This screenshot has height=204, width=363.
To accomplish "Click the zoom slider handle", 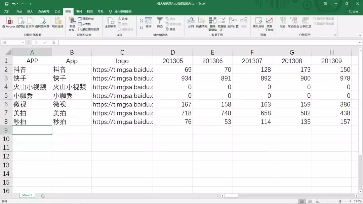I will click(340, 201).
